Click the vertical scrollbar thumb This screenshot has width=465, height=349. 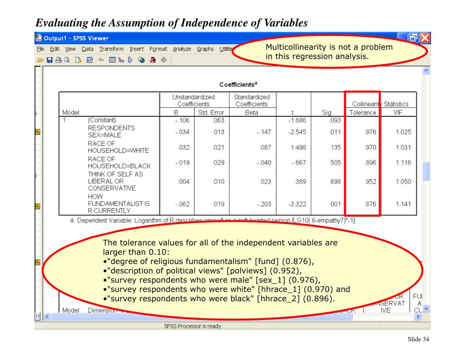pos(426,171)
